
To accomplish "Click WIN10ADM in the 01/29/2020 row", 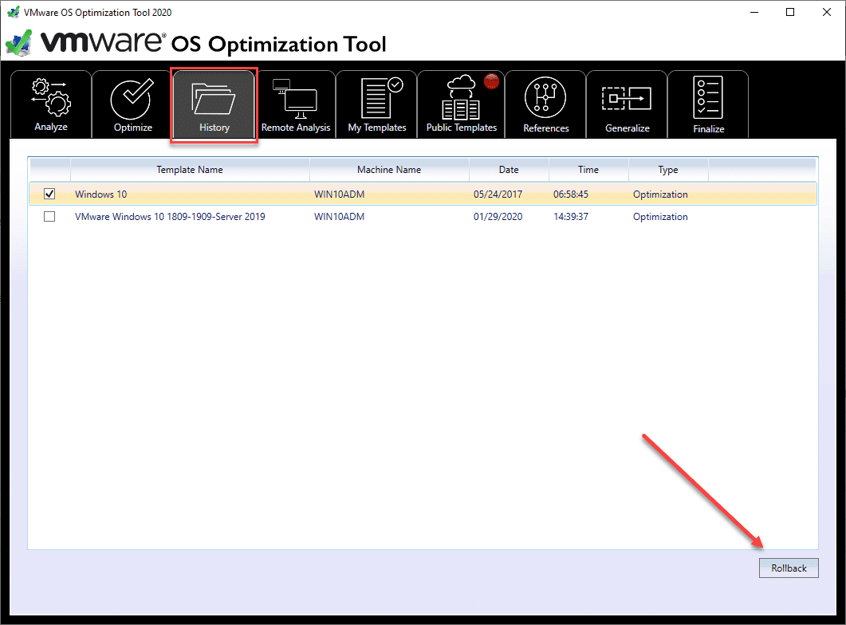I will [x=340, y=216].
